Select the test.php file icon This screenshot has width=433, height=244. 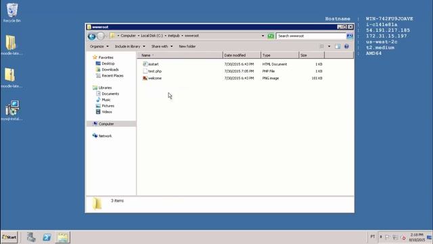click(x=145, y=71)
